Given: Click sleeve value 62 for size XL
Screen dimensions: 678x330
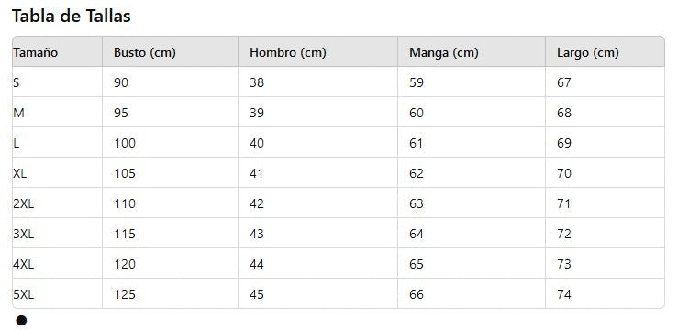Looking at the screenshot, I should 417,173.
